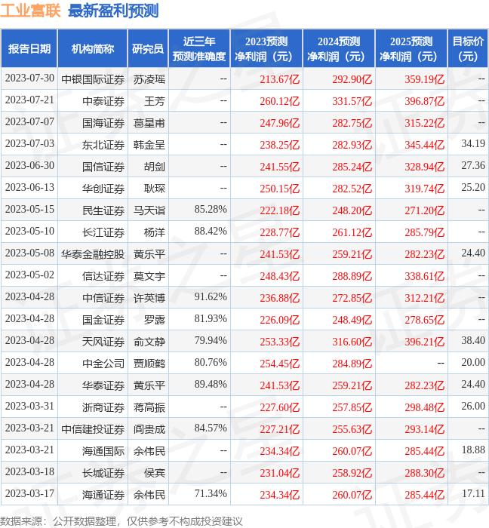Viewport: 489px width, 528px height.
Task: Click target price 20.00
Action: (x=473, y=363)
